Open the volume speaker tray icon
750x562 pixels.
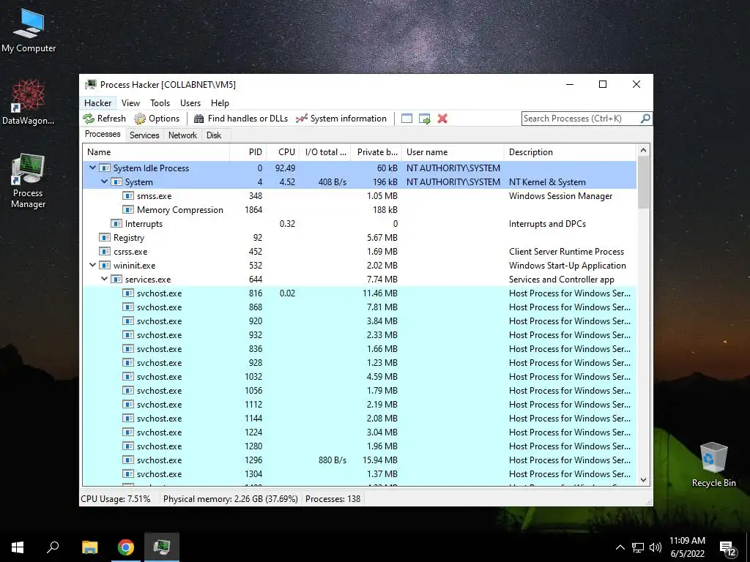(656, 547)
